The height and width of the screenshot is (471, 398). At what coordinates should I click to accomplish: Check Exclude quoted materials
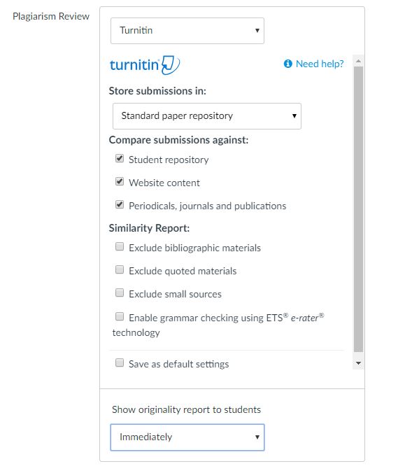tap(120, 269)
